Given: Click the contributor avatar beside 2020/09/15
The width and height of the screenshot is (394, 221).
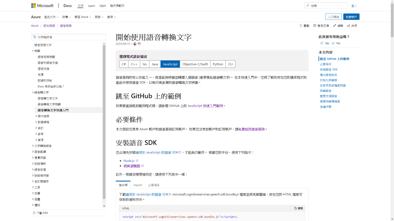Looking at the screenshot, I should pos(135,44).
